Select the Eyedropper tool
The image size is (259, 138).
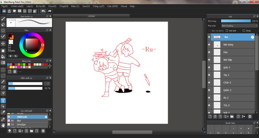point(3,119)
